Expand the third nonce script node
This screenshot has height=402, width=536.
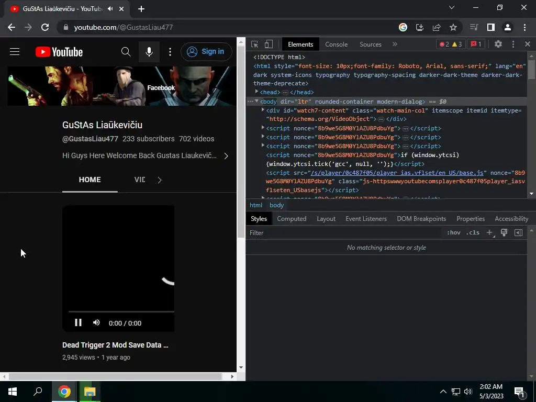[x=263, y=146]
